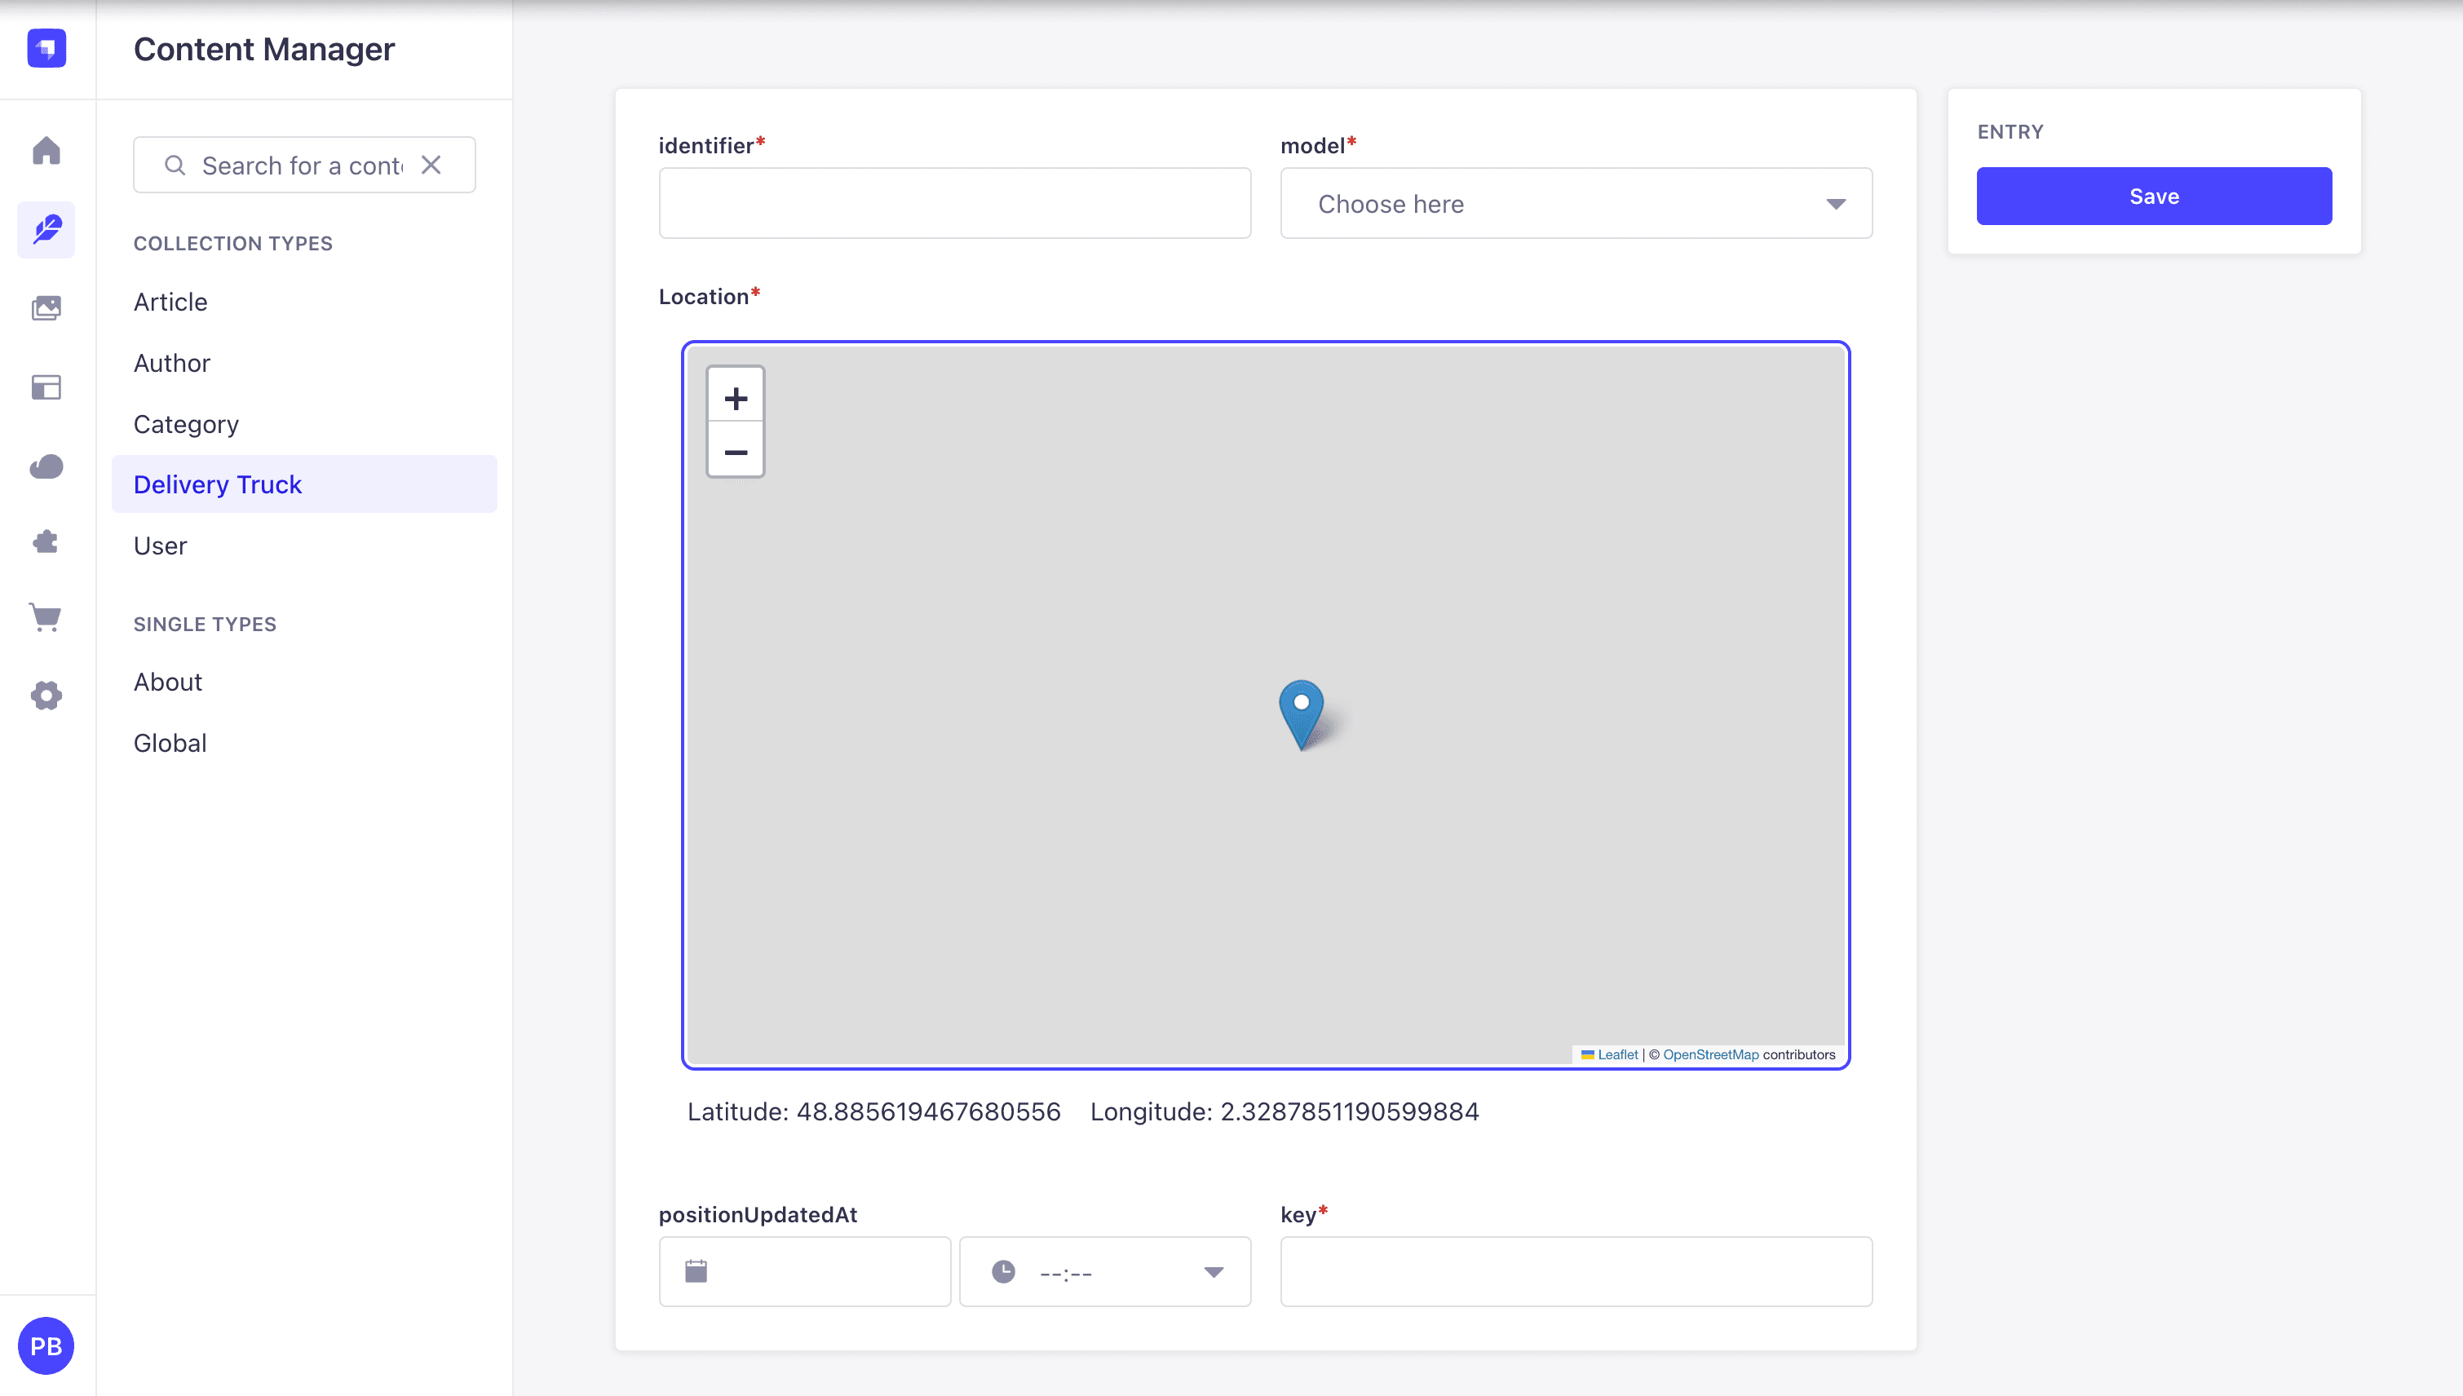This screenshot has height=1396, width=2463.
Task: Click the PB user avatar
Action: [46, 1345]
